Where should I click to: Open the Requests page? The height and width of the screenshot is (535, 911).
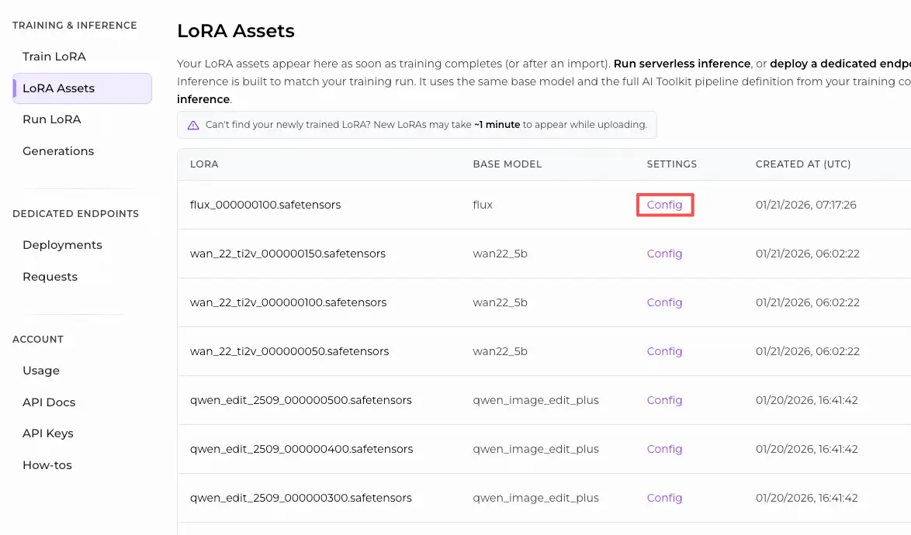click(x=50, y=276)
